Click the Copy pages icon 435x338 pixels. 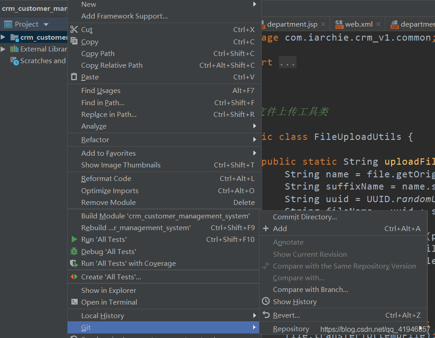pyautogui.click(x=74, y=41)
